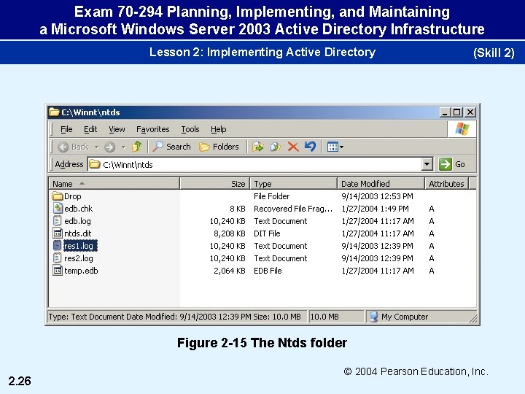The width and height of the screenshot is (525, 394).
Task: Click the Move To folder icon
Action: 258,147
